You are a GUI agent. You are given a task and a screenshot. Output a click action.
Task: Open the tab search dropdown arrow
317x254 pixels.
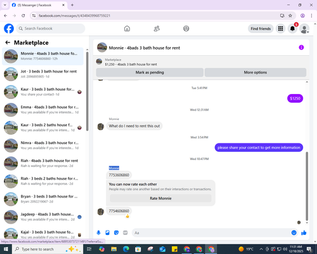[x=5, y=5]
